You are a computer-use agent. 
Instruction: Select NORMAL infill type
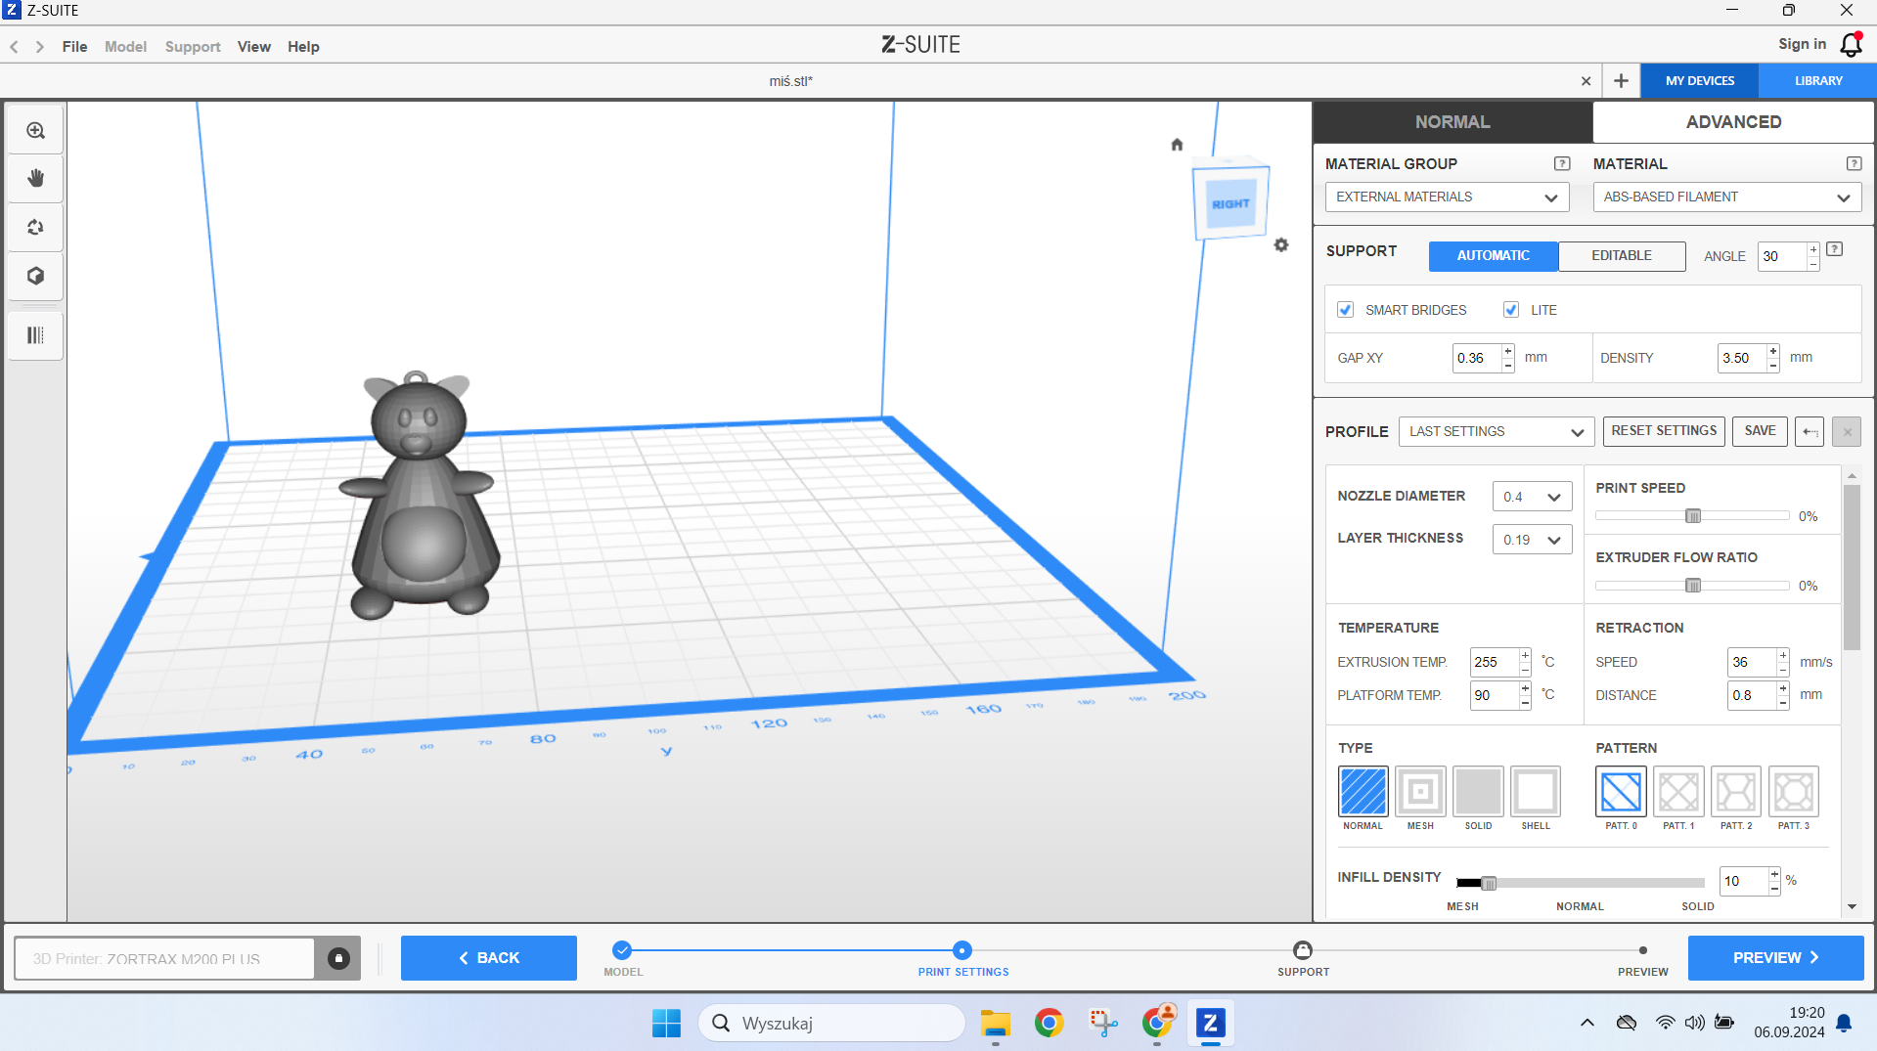tap(1363, 792)
